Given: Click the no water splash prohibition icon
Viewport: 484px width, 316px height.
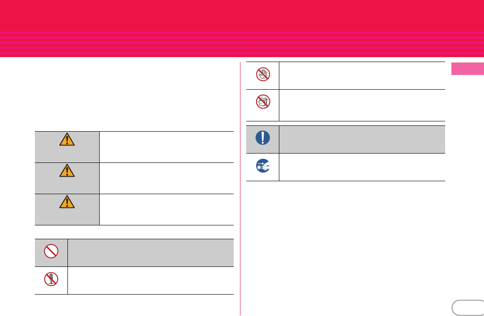Looking at the screenshot, I should pyautogui.click(x=263, y=102).
